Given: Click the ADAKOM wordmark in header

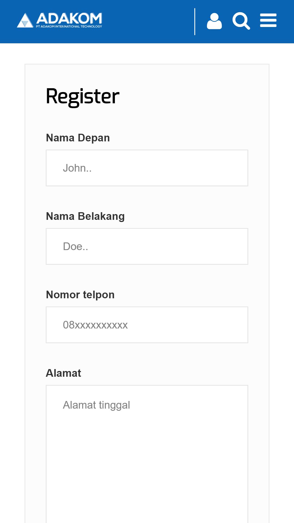Looking at the screenshot, I should tap(69, 18).
